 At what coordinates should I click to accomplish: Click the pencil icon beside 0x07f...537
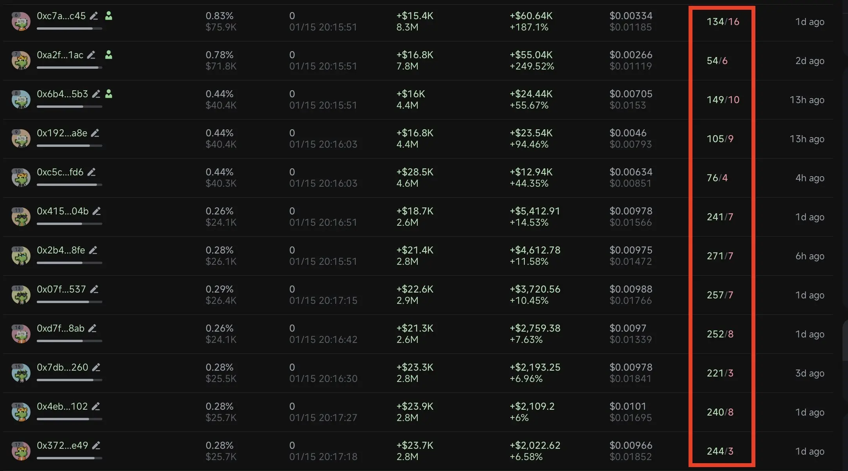(94, 289)
